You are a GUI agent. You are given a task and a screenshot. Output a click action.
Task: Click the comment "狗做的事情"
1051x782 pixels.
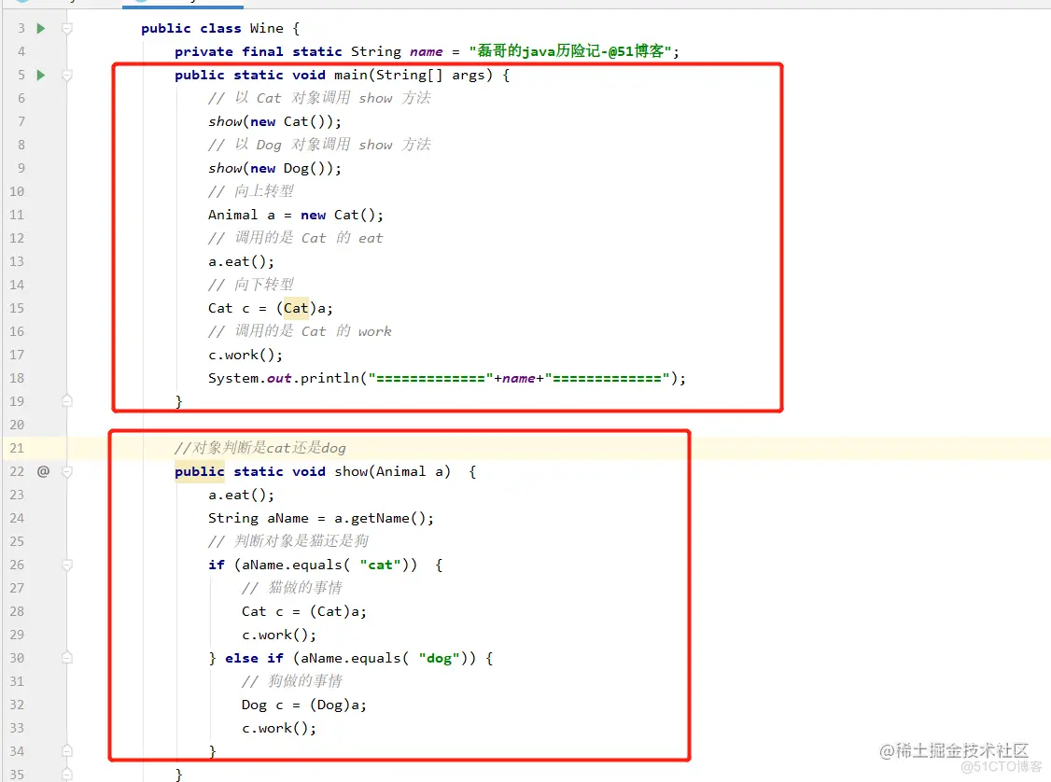coord(292,681)
